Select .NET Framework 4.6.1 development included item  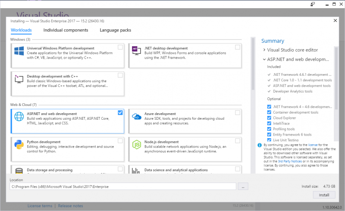point(302,74)
